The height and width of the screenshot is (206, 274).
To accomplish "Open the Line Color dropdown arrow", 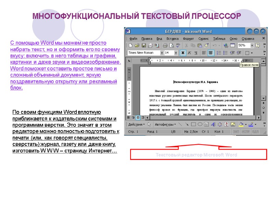I will (256, 125).
